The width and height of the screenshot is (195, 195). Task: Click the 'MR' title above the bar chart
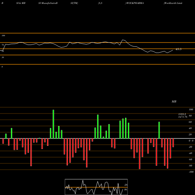tap(174, 101)
